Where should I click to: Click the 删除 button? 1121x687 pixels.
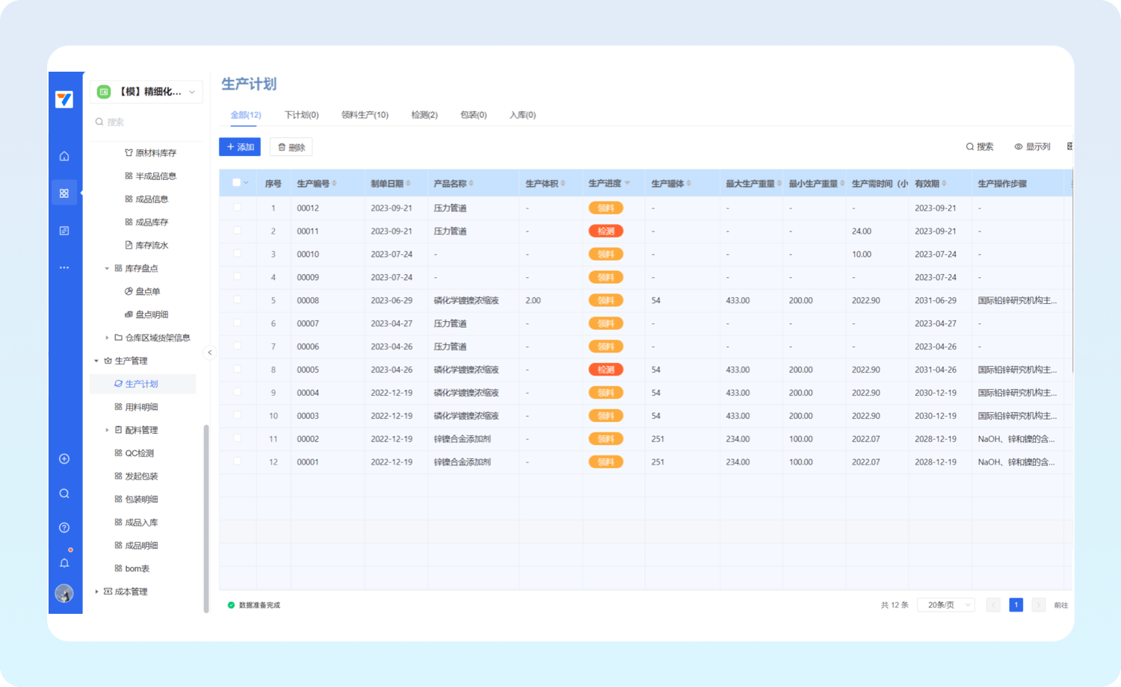pos(291,147)
